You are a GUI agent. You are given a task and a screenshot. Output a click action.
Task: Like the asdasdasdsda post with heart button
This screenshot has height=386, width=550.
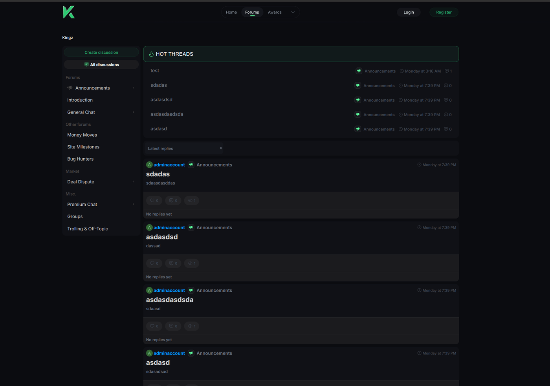click(x=152, y=326)
